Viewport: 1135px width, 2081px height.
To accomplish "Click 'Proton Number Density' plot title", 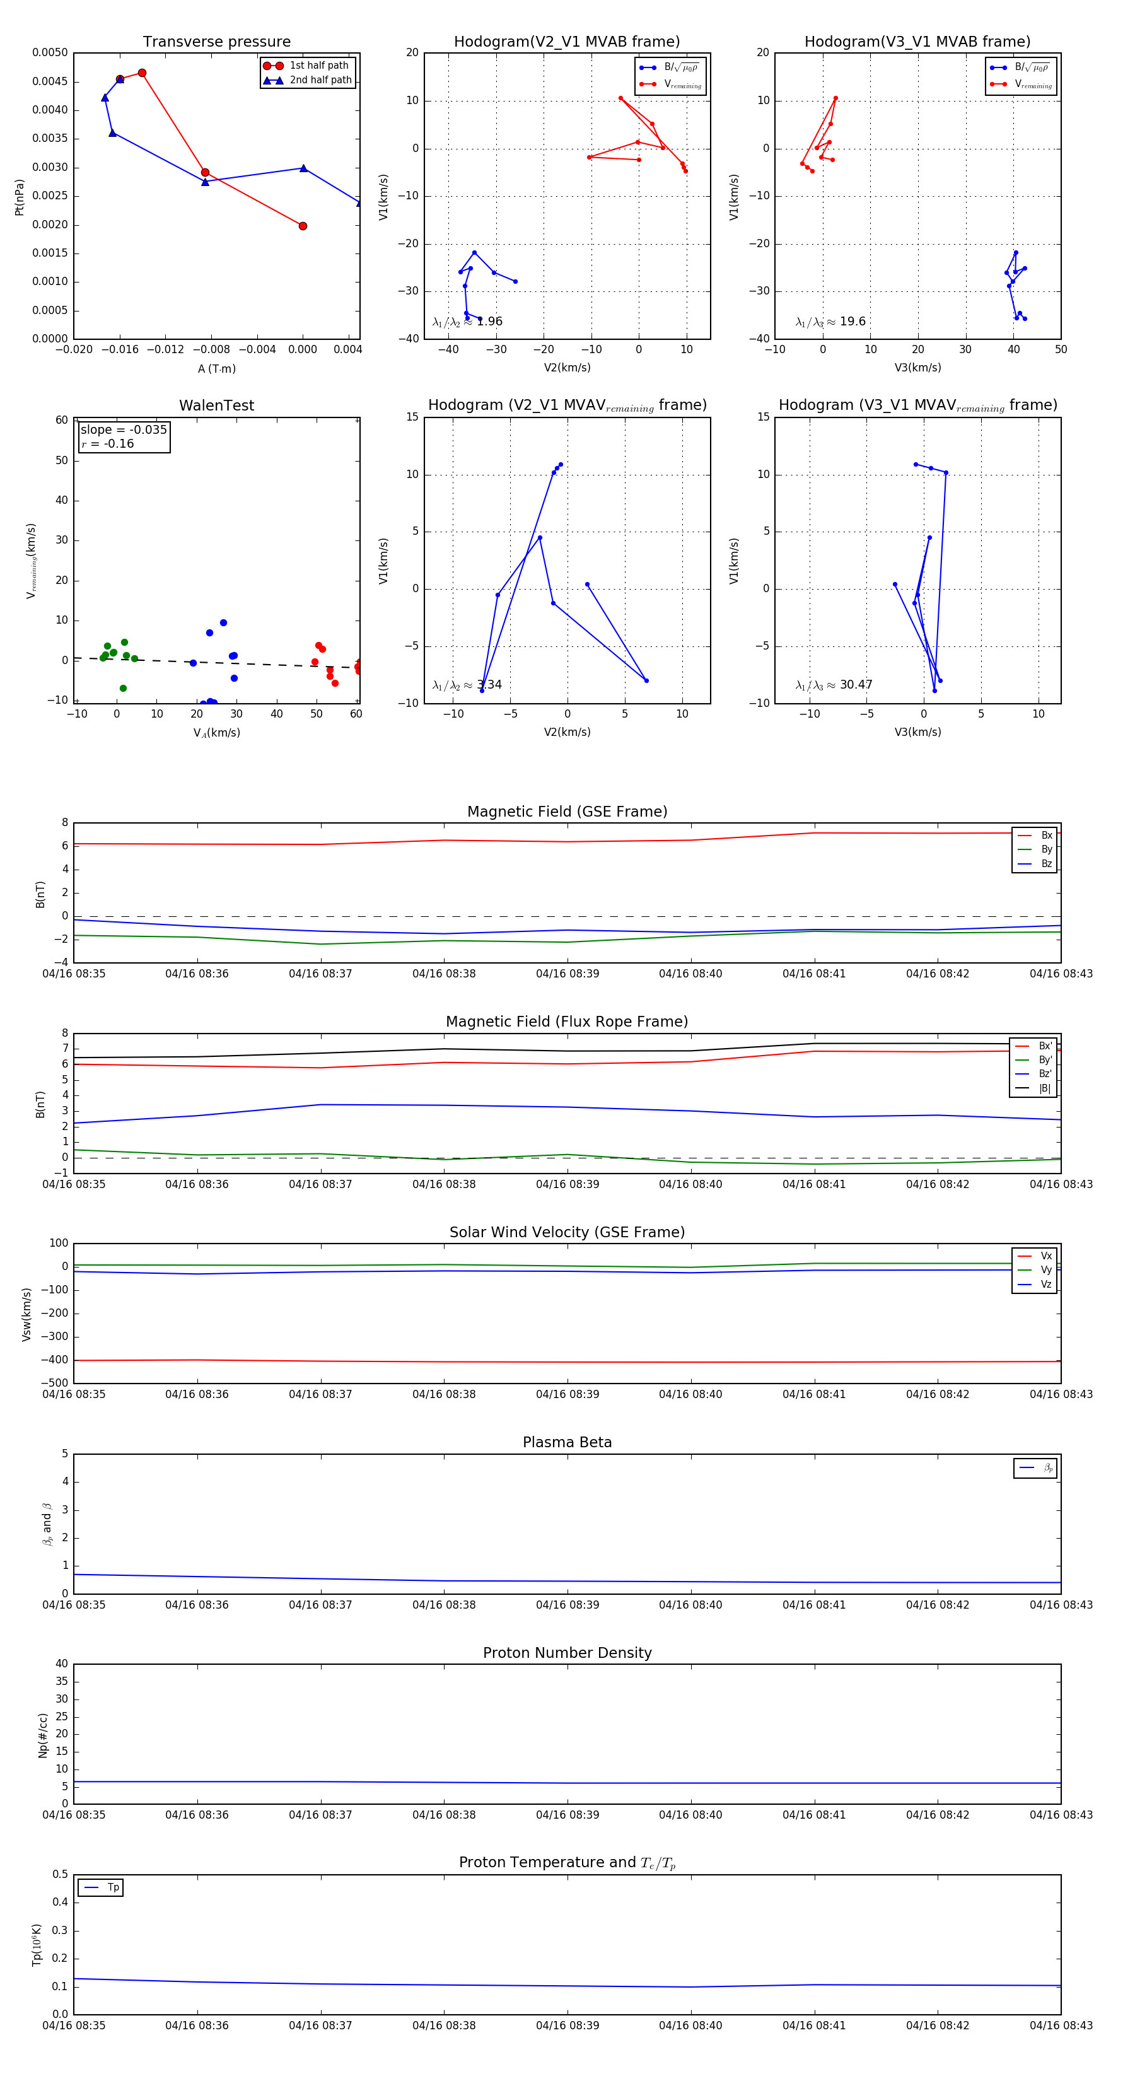I will tap(567, 1653).
